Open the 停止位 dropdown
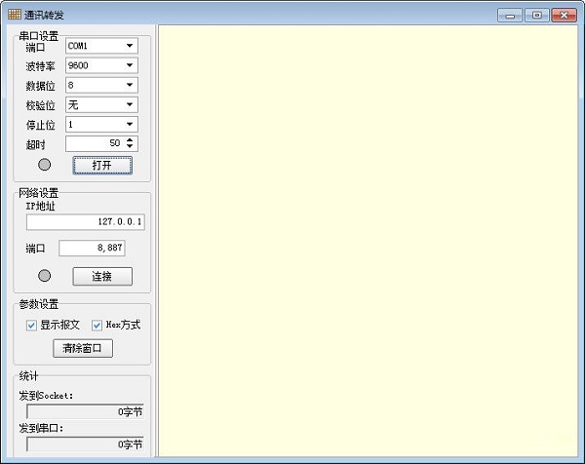Screen dimensions: 585x464 [x=130, y=124]
